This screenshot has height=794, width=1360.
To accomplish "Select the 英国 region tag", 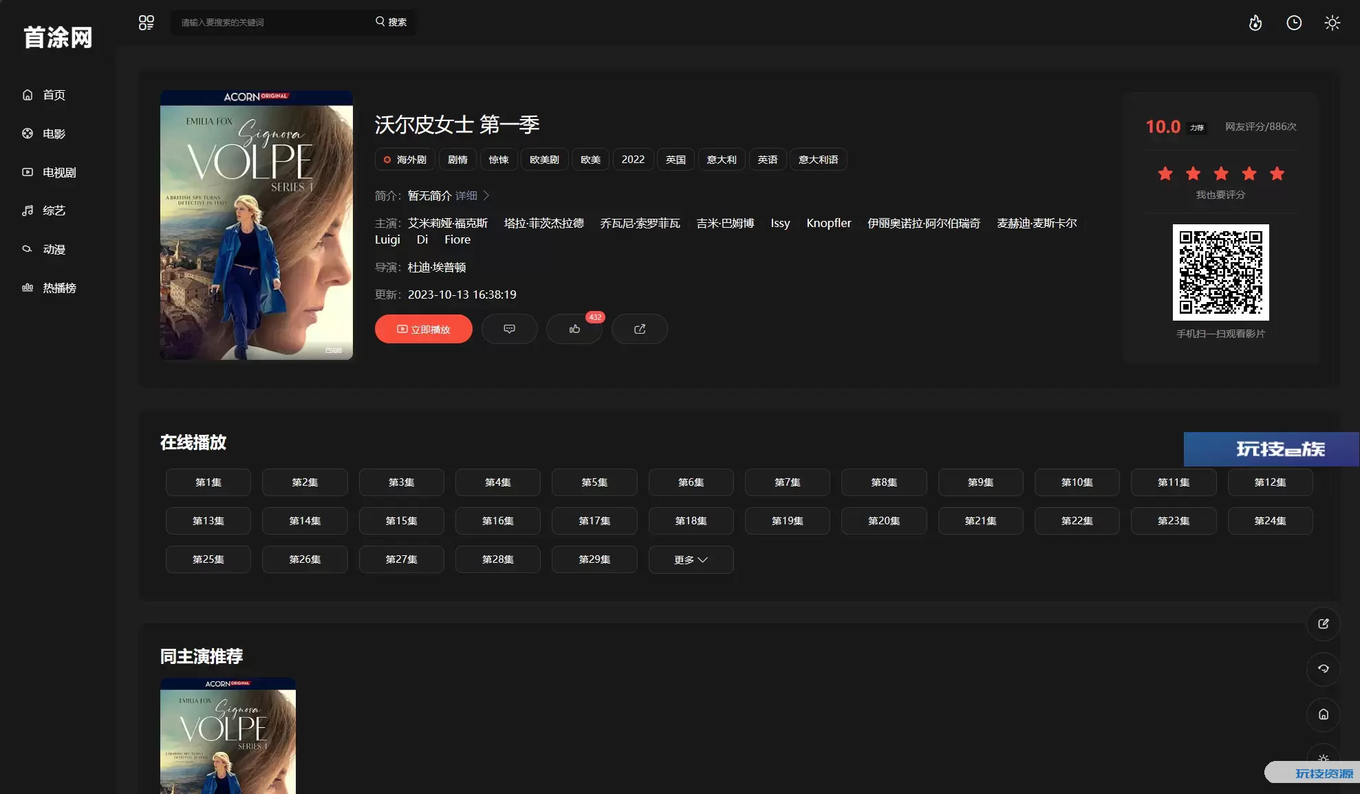I will point(676,160).
